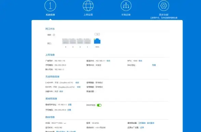Reveal the full SN code with eye icon

(65, 123)
